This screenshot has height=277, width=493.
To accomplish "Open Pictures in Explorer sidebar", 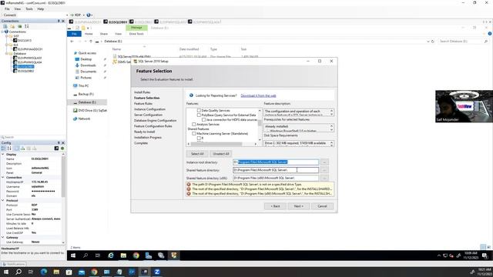I will tap(86, 78).
